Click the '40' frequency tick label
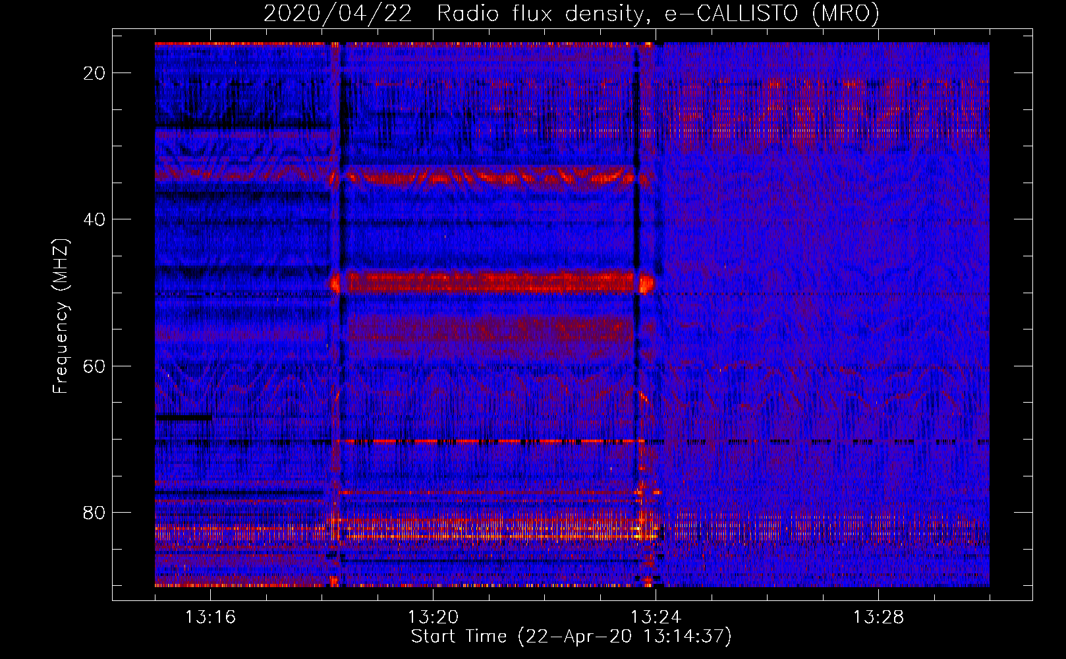1066x659 pixels. [x=94, y=219]
